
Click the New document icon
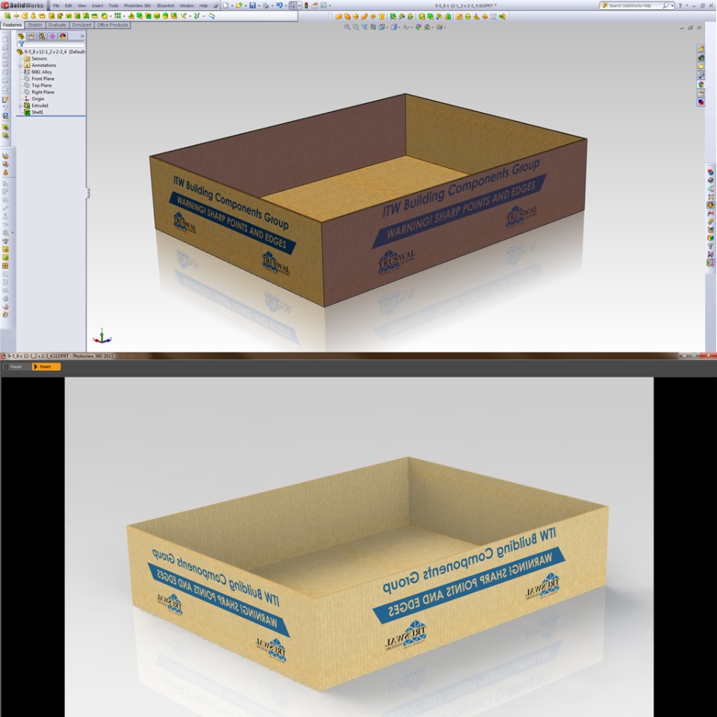[226, 5]
